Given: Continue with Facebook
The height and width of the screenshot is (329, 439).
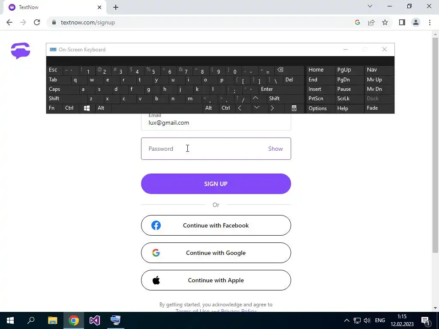Looking at the screenshot, I should click(x=216, y=225).
